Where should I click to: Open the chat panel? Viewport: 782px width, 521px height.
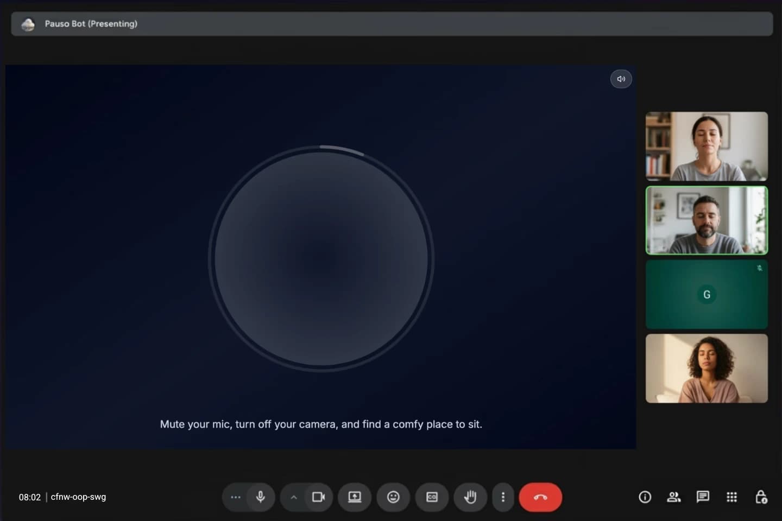click(703, 497)
